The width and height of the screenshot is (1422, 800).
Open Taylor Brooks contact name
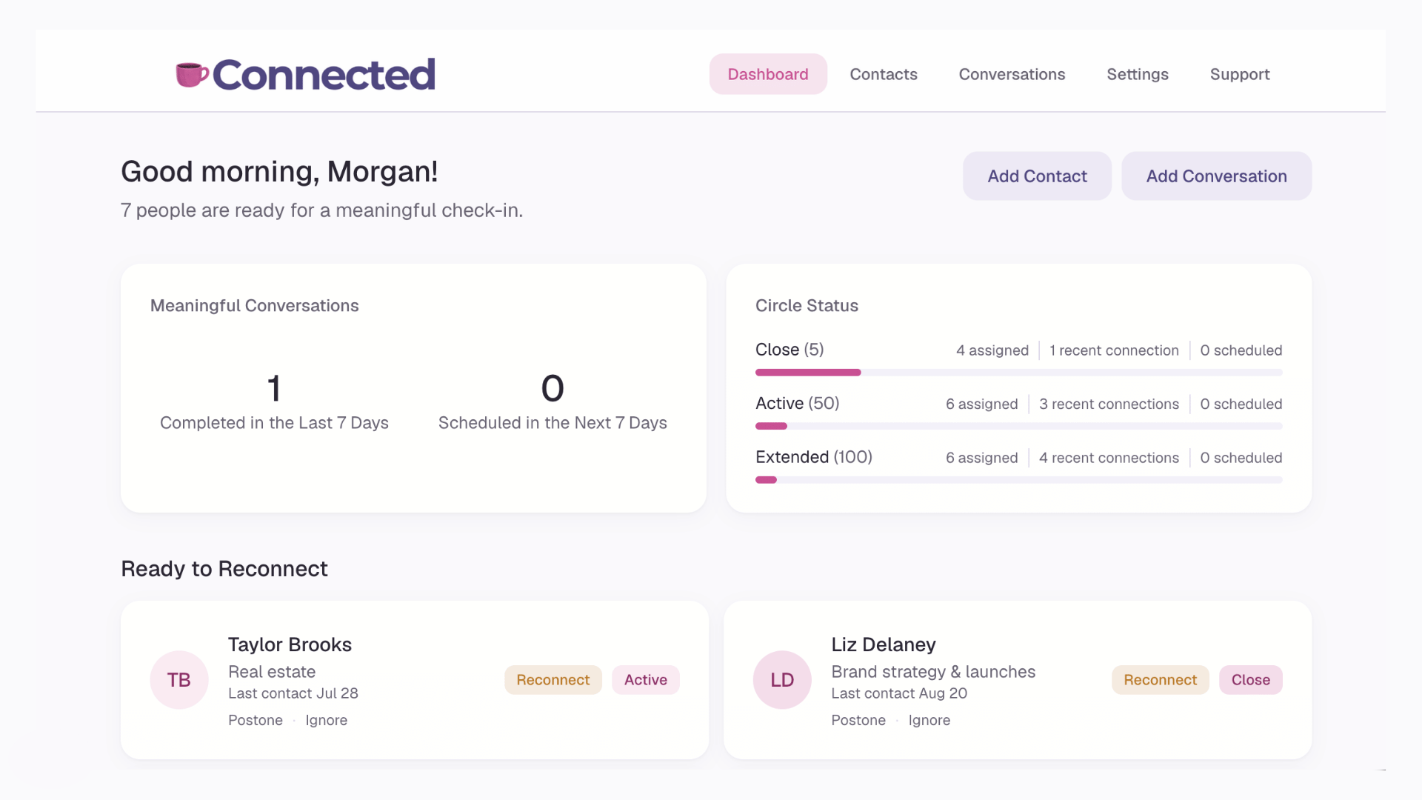[290, 644]
